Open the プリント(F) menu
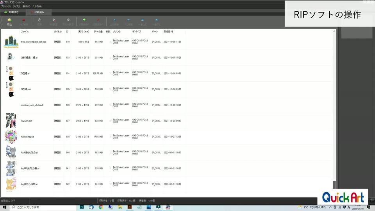The height and width of the screenshot is (211, 375). coord(6,7)
